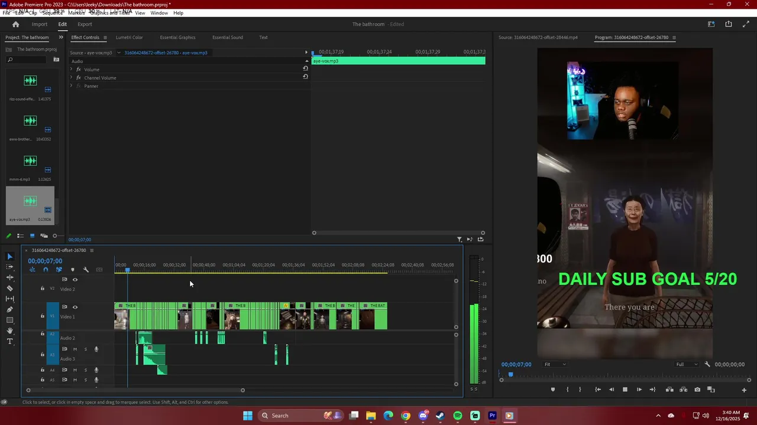Mute the Audio 3 track
This screenshot has height=425, width=757.
click(x=75, y=349)
